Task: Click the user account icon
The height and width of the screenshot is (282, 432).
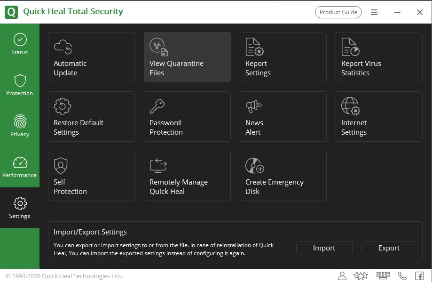Action: [342, 275]
